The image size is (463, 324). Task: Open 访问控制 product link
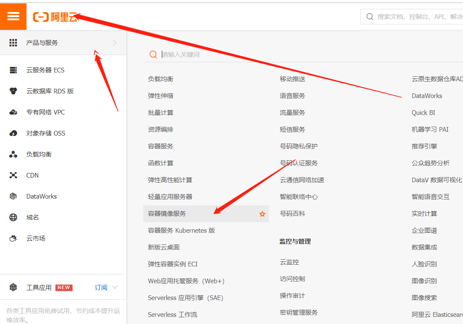point(293,279)
